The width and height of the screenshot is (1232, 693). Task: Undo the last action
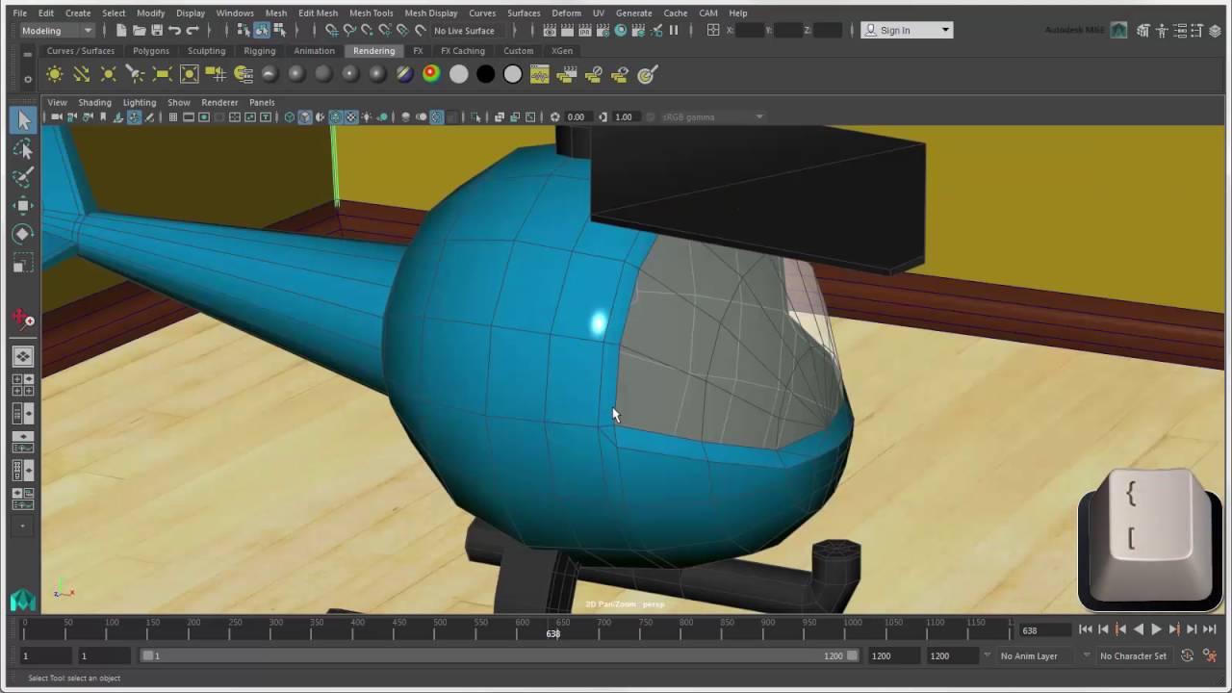point(175,31)
